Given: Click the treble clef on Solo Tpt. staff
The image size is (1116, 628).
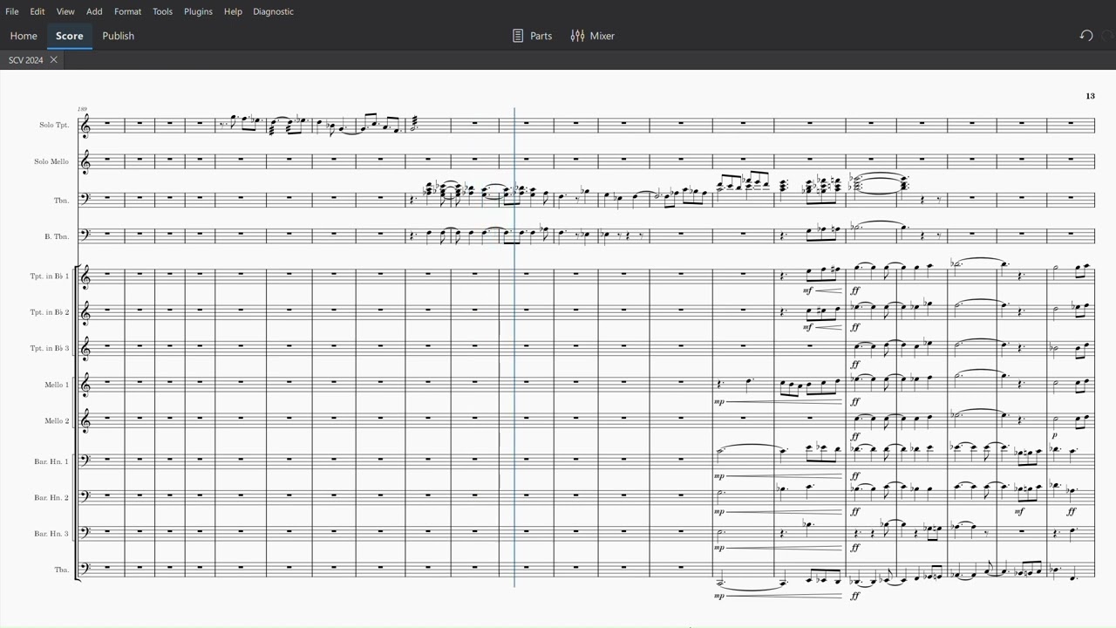Looking at the screenshot, I should pos(85,126).
